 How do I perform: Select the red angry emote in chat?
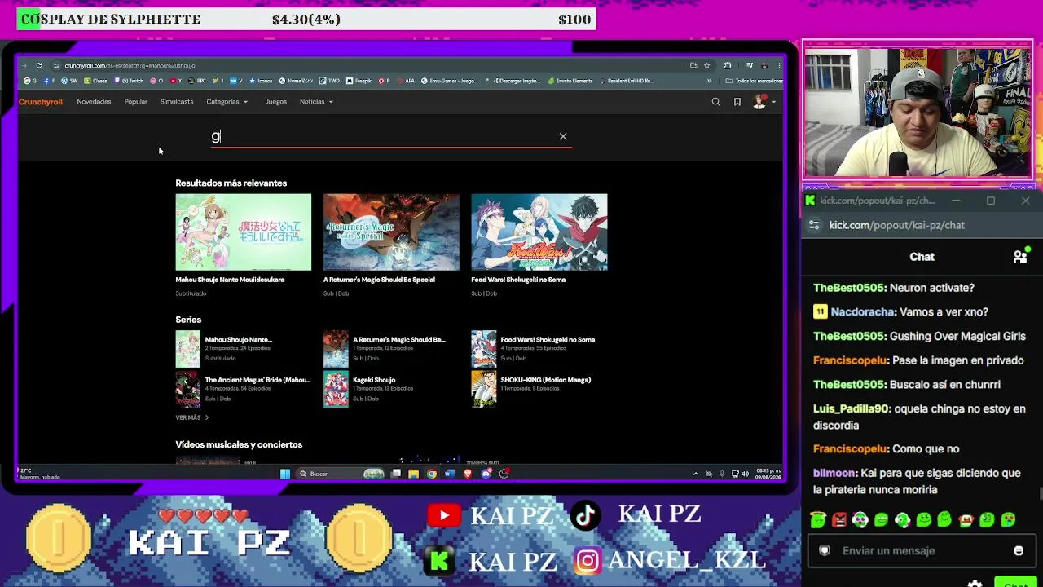click(x=839, y=520)
